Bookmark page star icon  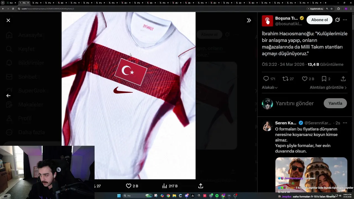pyautogui.click(x=332, y=9)
